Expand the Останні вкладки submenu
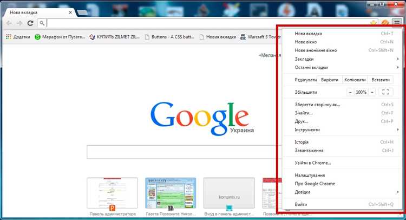This screenshot has height=220, width=406. click(x=342, y=67)
